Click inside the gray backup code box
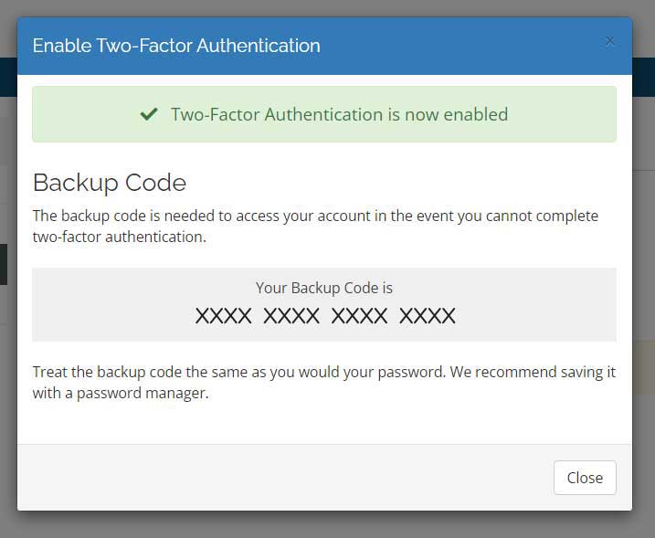This screenshot has height=538, width=655. pos(324,304)
